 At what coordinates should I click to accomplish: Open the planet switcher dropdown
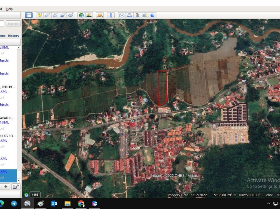pyautogui.click(x=100, y=15)
